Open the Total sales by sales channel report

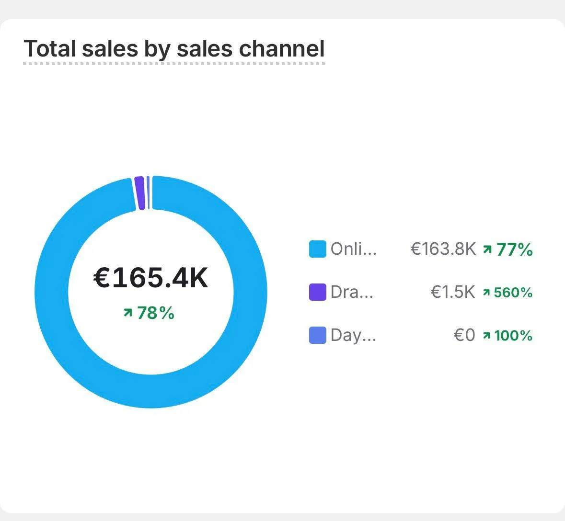click(x=174, y=49)
